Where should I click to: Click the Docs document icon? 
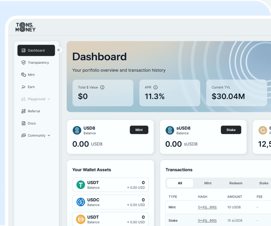[23, 123]
